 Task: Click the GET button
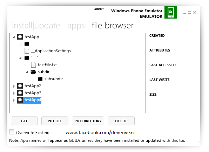tap(25, 121)
